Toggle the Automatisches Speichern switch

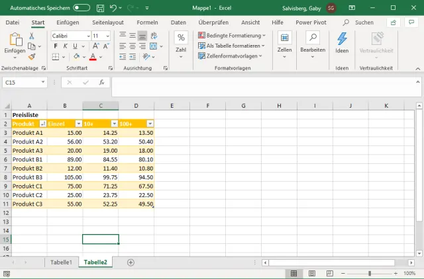click(x=81, y=7)
